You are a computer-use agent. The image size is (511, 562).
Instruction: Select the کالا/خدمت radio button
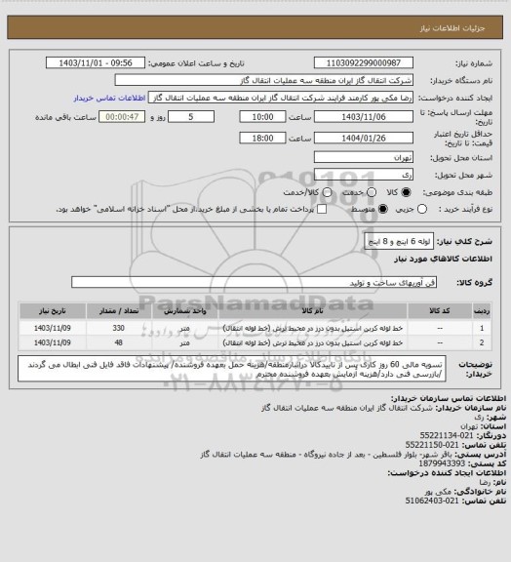(327, 192)
